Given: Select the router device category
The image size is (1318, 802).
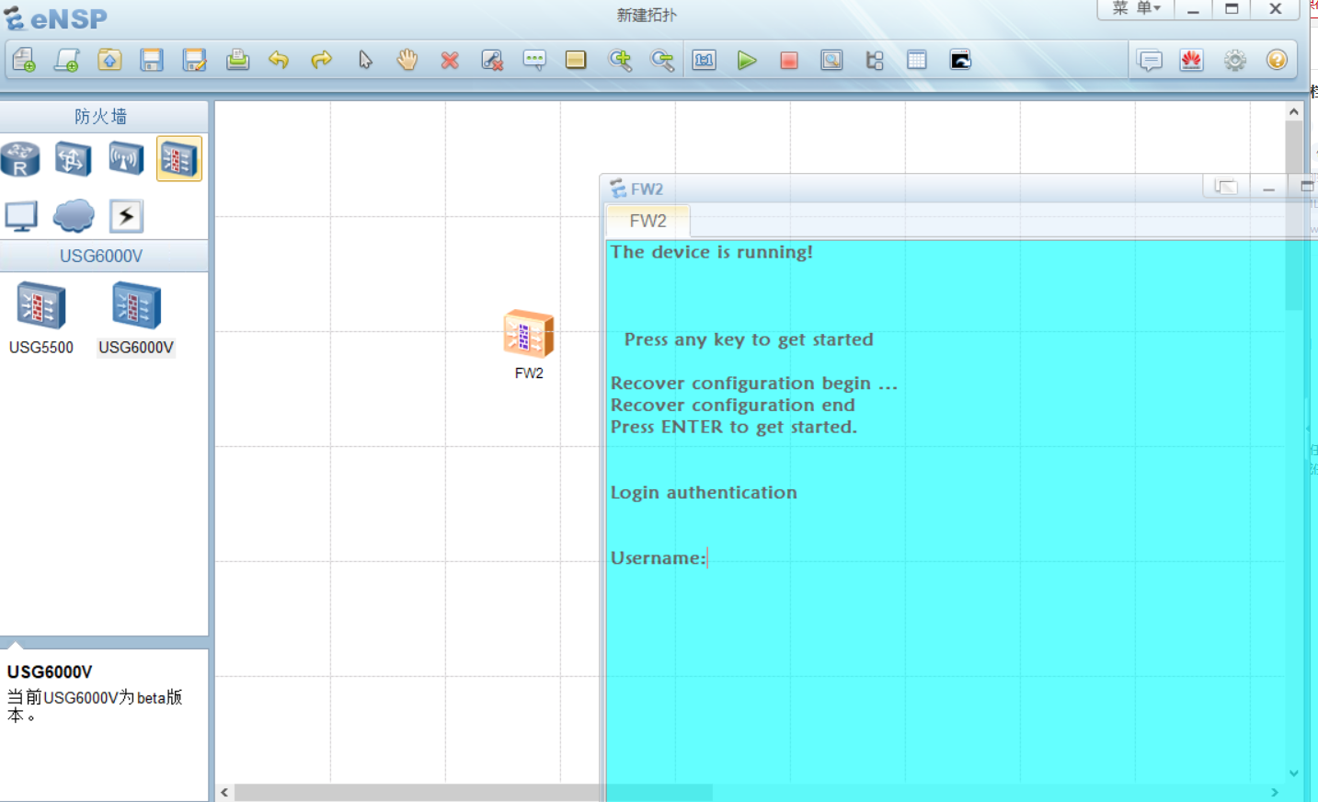Looking at the screenshot, I should (x=20, y=159).
